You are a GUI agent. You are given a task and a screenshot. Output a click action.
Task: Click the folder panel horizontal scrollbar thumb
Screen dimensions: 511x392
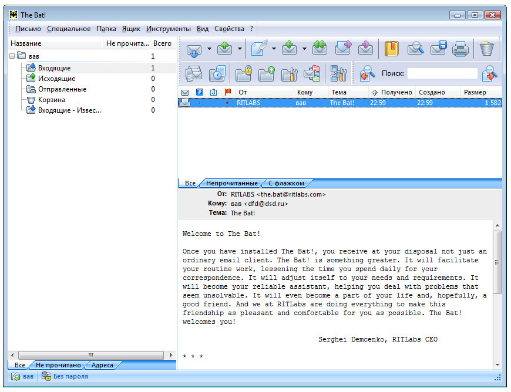[91, 355]
